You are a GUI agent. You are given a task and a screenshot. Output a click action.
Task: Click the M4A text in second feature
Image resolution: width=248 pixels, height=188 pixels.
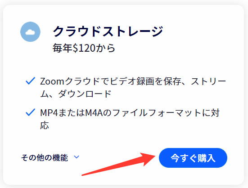[94, 113]
